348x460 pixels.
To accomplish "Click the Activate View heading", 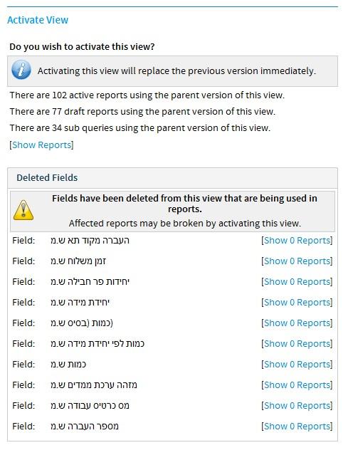I will (38, 20).
